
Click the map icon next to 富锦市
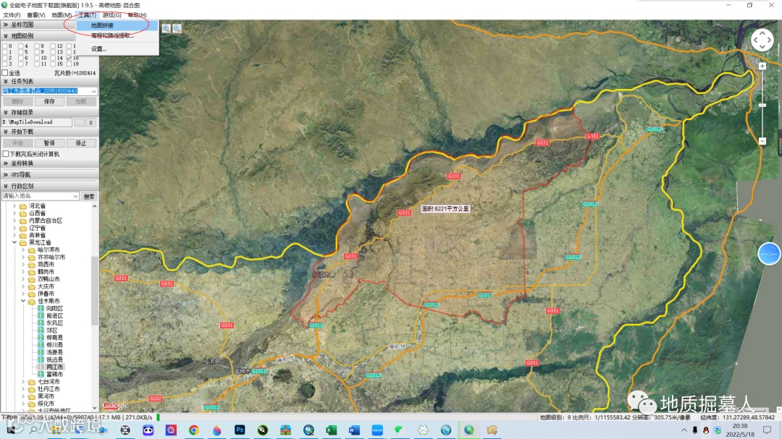[41, 374]
